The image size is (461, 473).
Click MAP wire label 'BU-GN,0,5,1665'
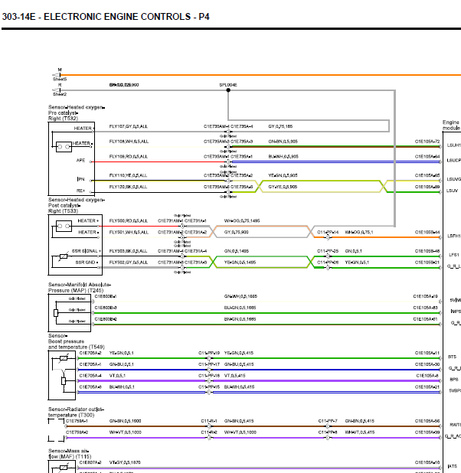coord(240,308)
